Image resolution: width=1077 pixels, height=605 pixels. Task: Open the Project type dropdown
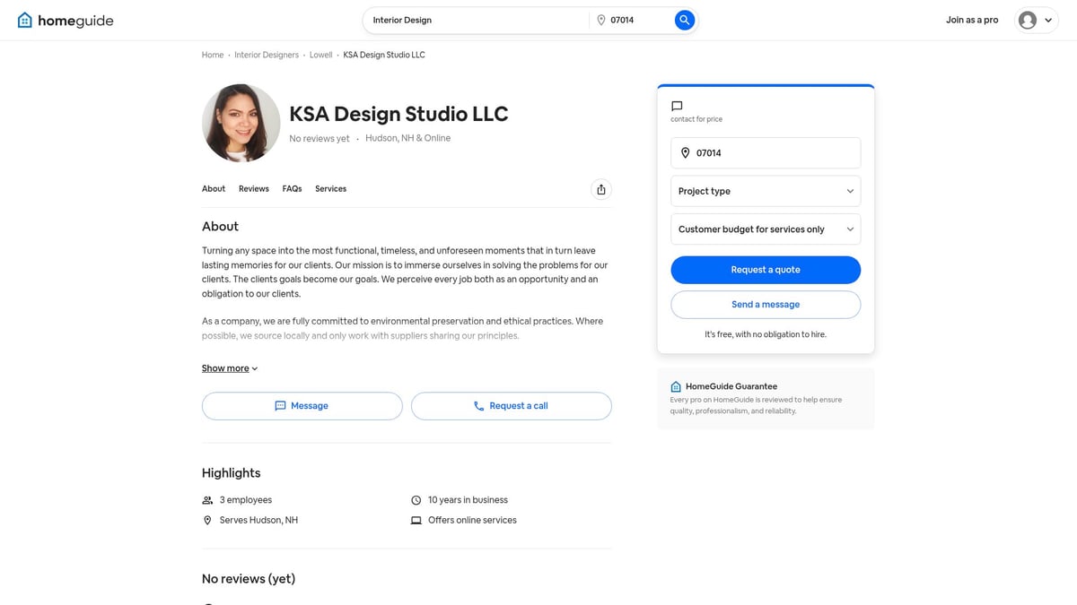pos(766,191)
